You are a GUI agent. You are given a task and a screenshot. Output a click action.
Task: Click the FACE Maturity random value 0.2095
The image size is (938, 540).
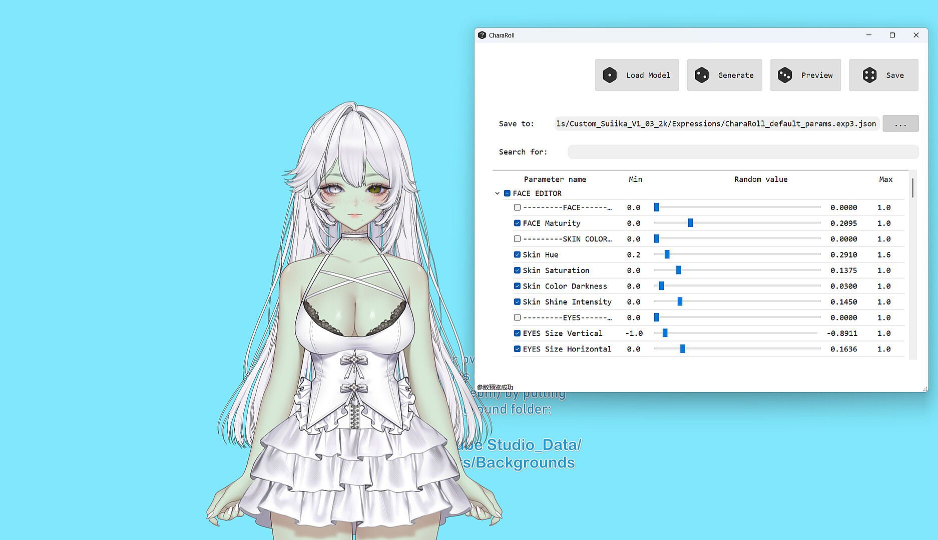pyautogui.click(x=844, y=223)
